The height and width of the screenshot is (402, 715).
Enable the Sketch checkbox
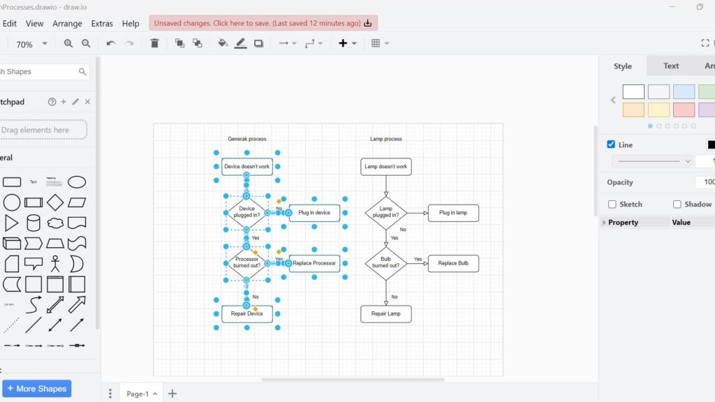[612, 204]
